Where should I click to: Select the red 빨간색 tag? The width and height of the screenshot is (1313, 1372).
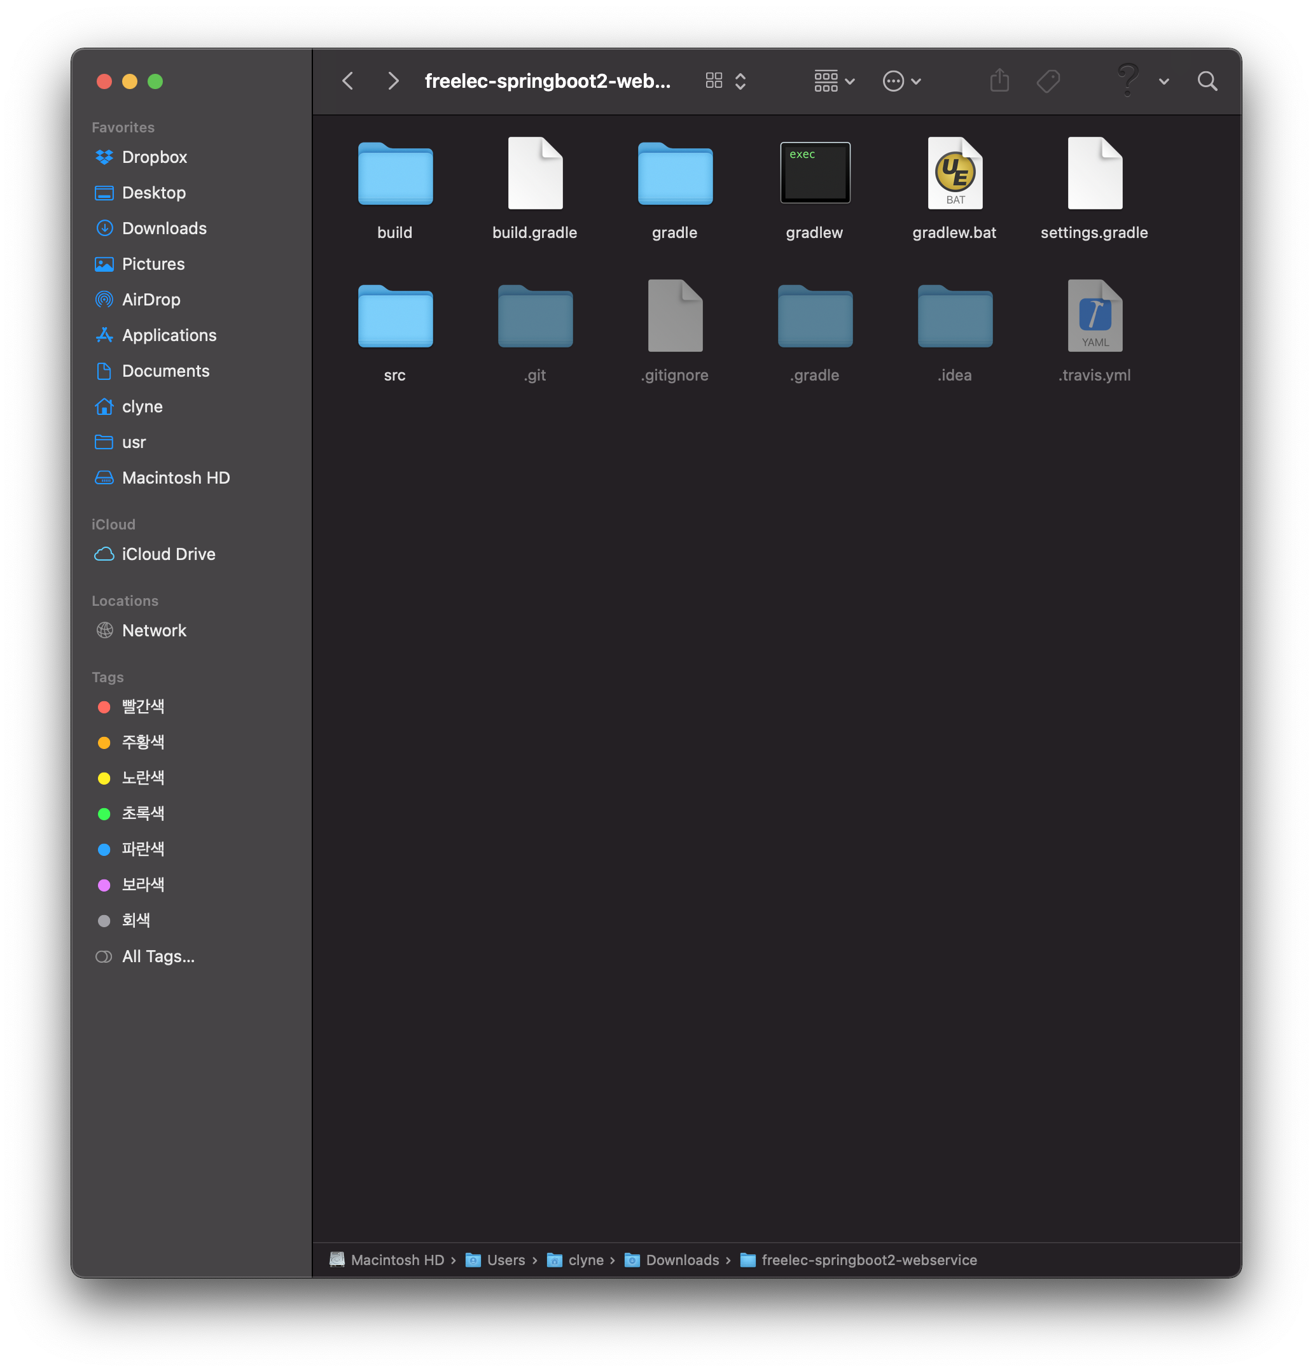[x=142, y=706]
